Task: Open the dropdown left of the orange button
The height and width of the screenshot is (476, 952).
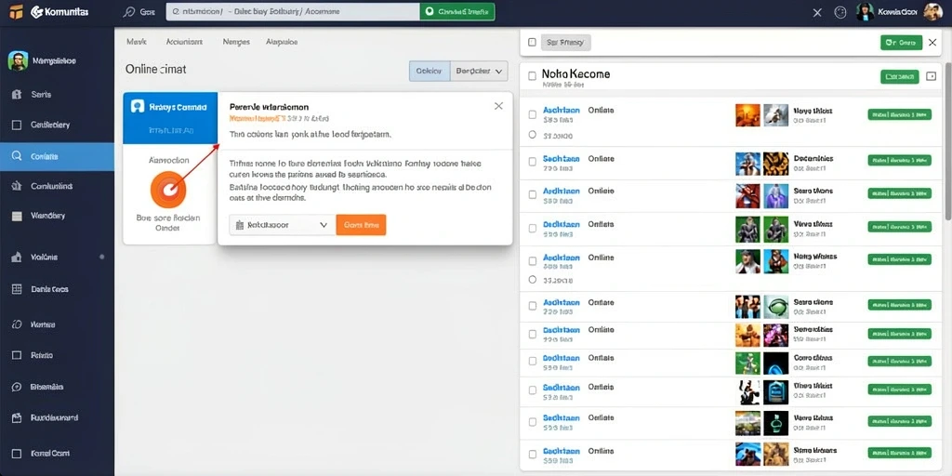Action: point(283,225)
